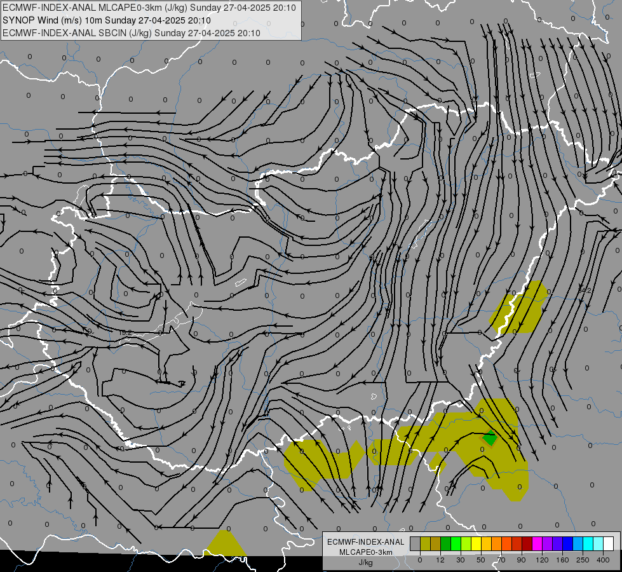The height and width of the screenshot is (572, 622).
Task: Pick the olive swatch starting at 0
Action: point(425,543)
